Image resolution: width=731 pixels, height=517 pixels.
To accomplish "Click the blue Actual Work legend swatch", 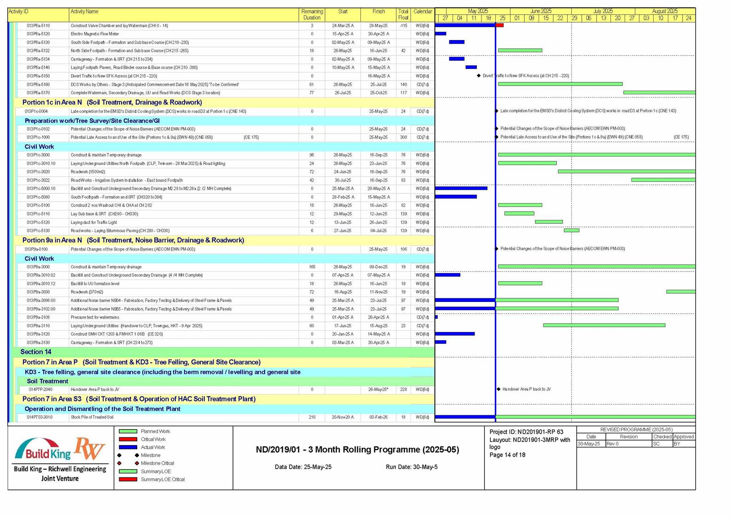I will pos(128,447).
